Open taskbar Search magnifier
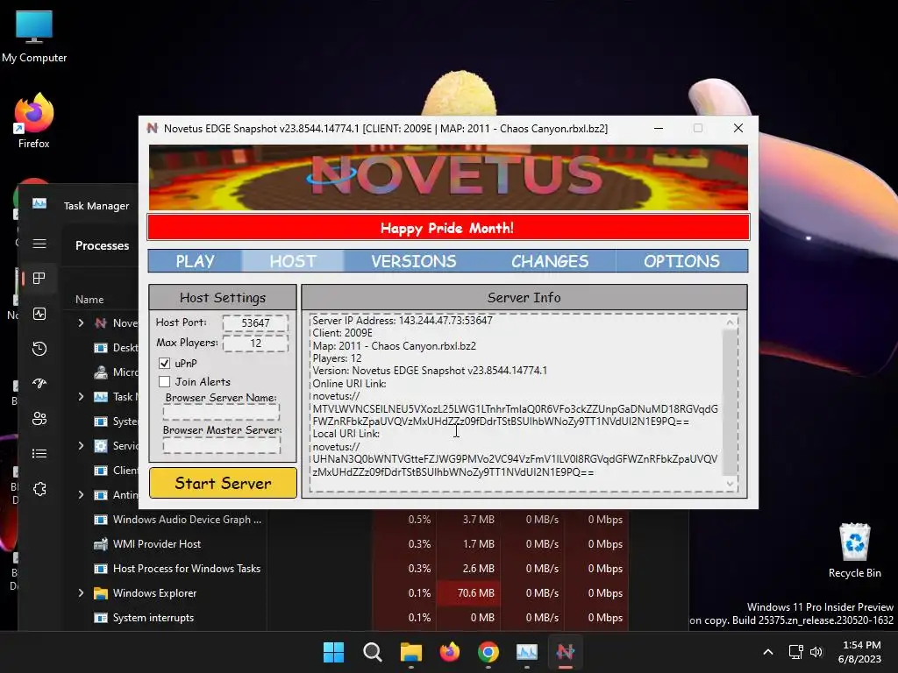This screenshot has height=673, width=898. pyautogui.click(x=372, y=652)
